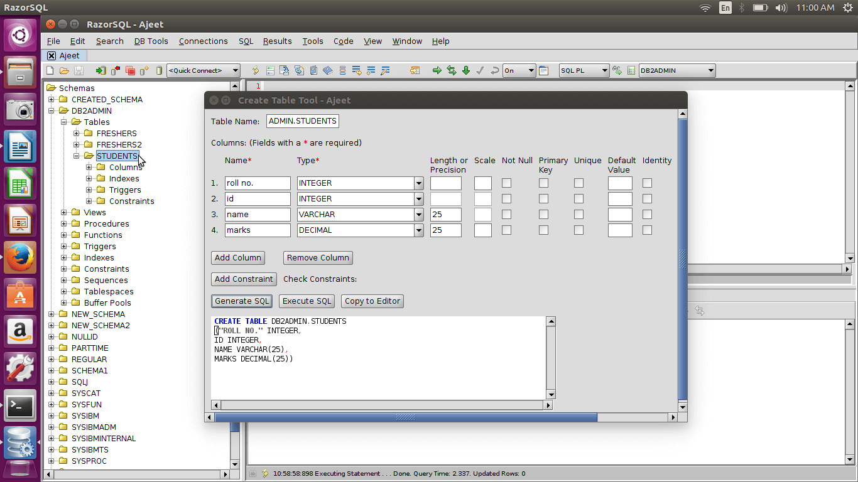Image resolution: width=858 pixels, height=482 pixels.
Task: Click the Generate SQL button
Action: point(242,301)
